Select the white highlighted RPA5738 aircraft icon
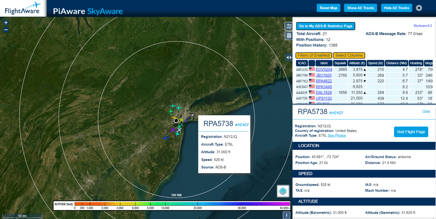436x219 pixels. pyautogui.click(x=192, y=116)
